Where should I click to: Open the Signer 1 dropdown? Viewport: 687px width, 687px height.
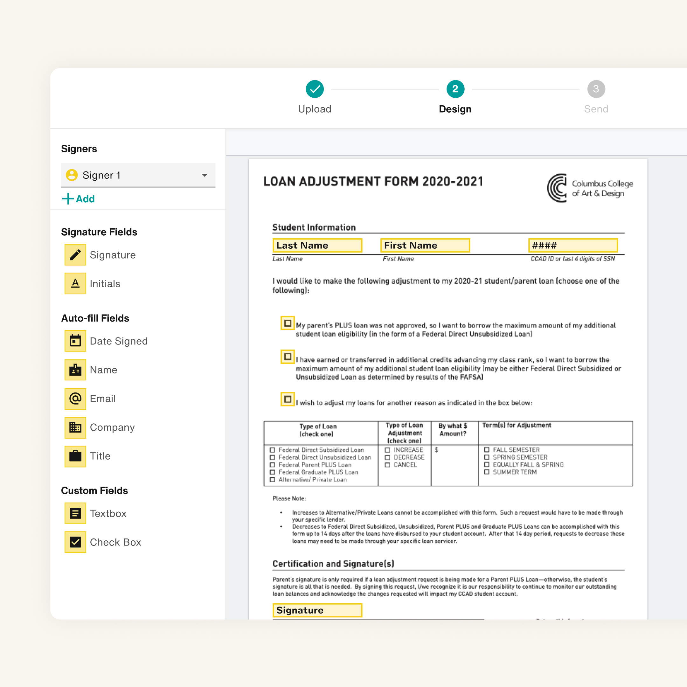pyautogui.click(x=138, y=175)
